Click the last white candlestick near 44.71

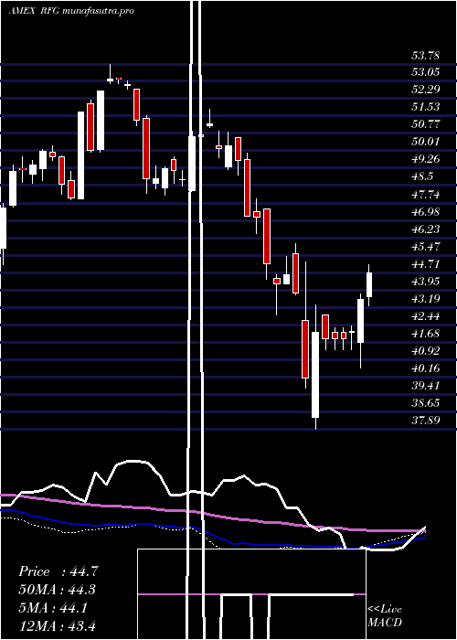coord(369,285)
